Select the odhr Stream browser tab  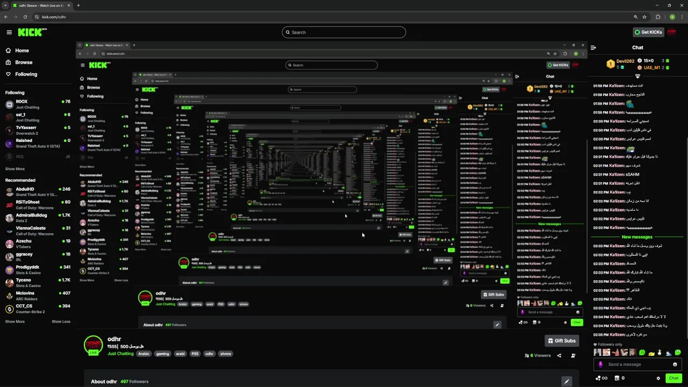(x=41, y=5)
